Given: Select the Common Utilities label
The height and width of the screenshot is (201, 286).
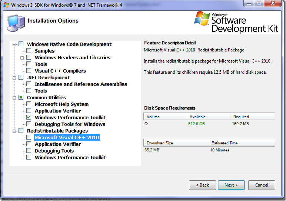Looking at the screenshot, I should click(x=46, y=97).
